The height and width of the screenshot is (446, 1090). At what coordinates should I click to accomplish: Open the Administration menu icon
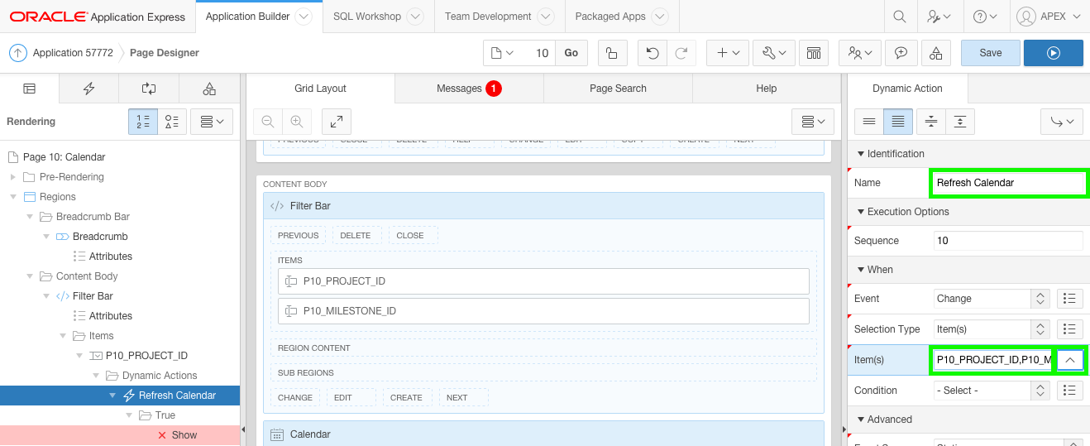pyautogui.click(x=939, y=17)
